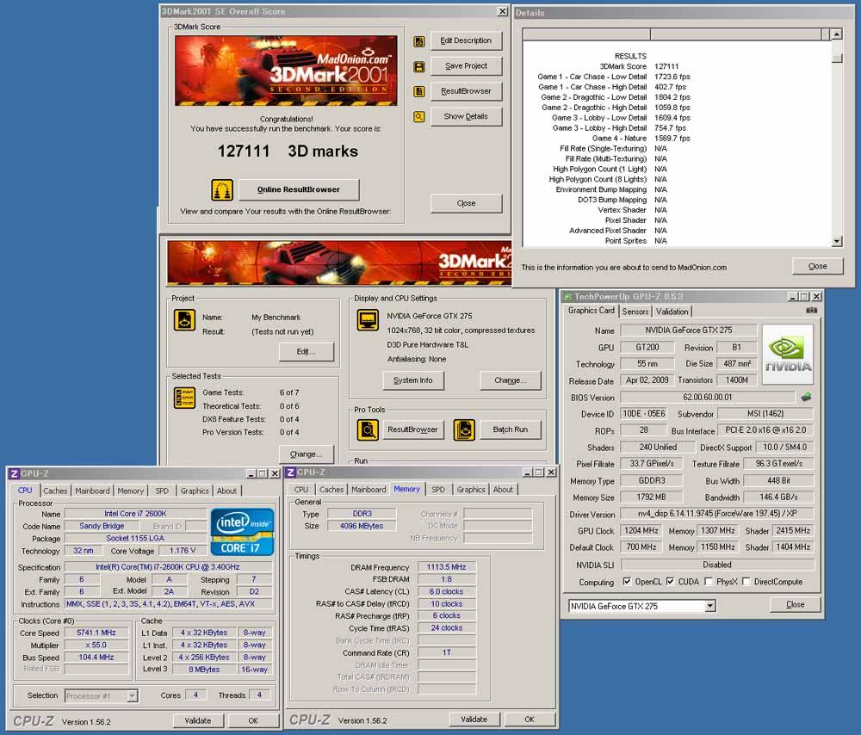Click the Online ResultBrowser icon
The width and height of the screenshot is (861, 735).
[222, 190]
